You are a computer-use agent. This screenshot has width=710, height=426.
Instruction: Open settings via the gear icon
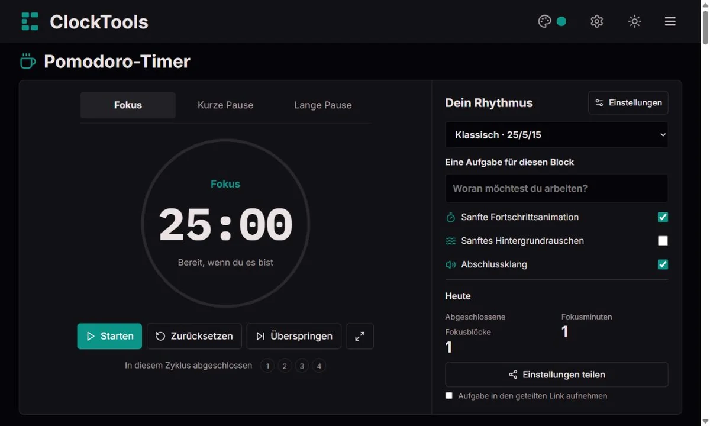coord(596,21)
